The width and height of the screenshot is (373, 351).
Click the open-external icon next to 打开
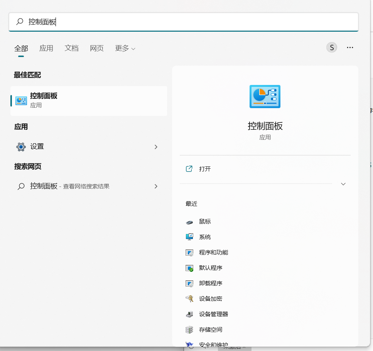[189, 169]
